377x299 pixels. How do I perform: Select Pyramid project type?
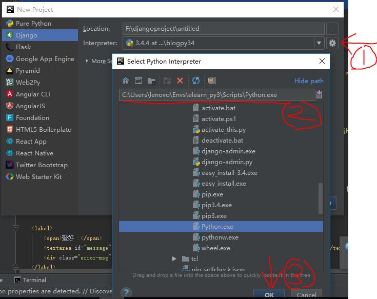click(x=40, y=70)
